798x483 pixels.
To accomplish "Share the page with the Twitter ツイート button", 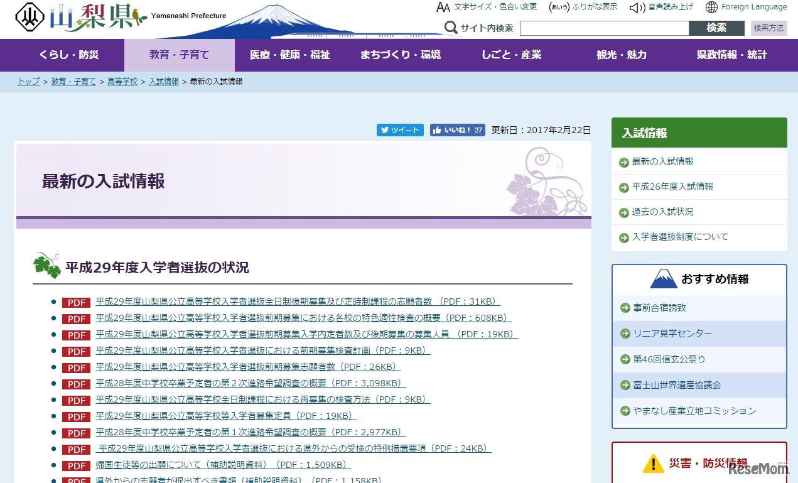I will pos(400,130).
